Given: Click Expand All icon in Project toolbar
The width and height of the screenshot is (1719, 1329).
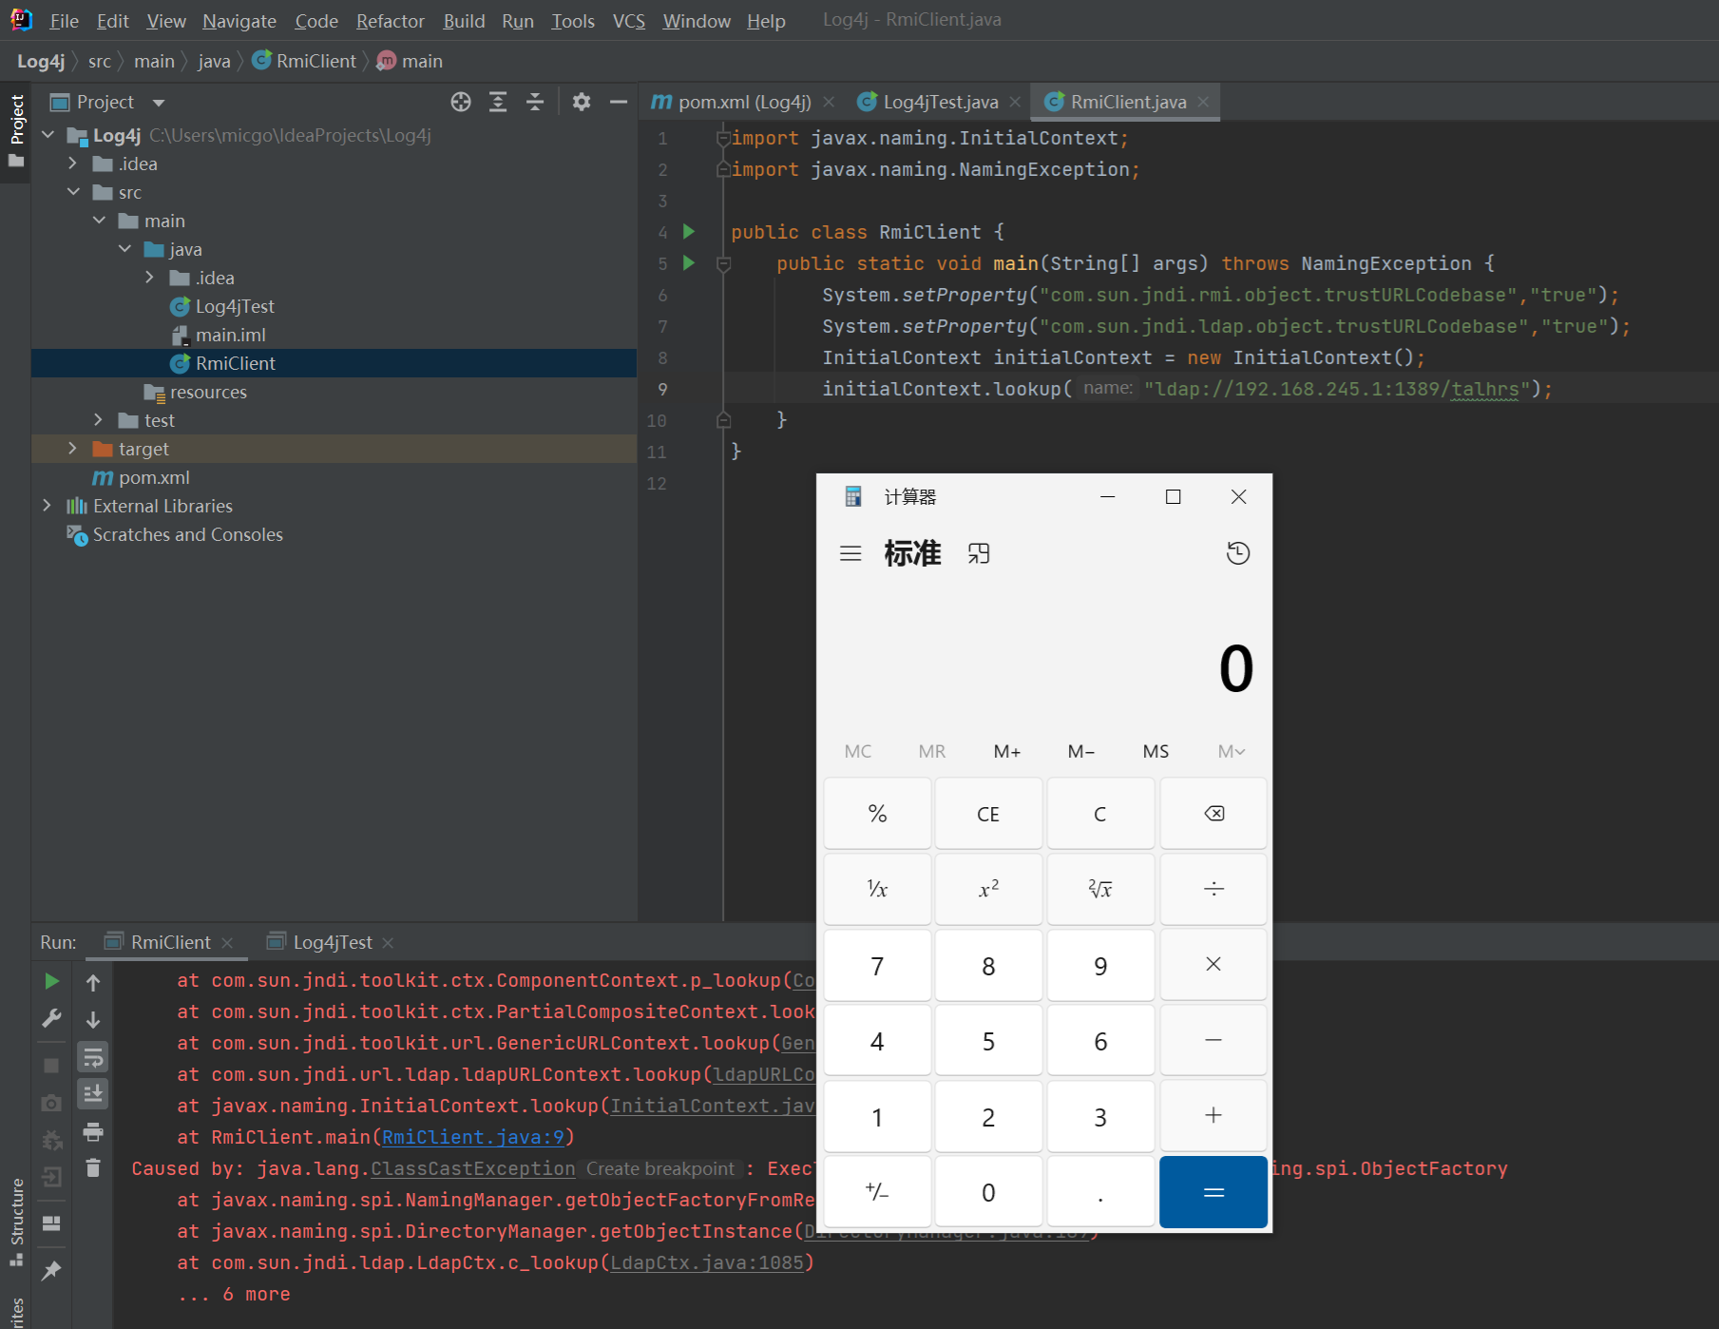Looking at the screenshot, I should (498, 102).
